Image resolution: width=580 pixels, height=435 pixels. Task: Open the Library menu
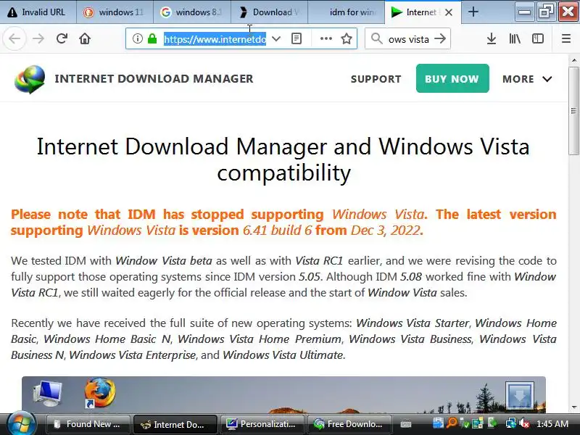click(515, 38)
